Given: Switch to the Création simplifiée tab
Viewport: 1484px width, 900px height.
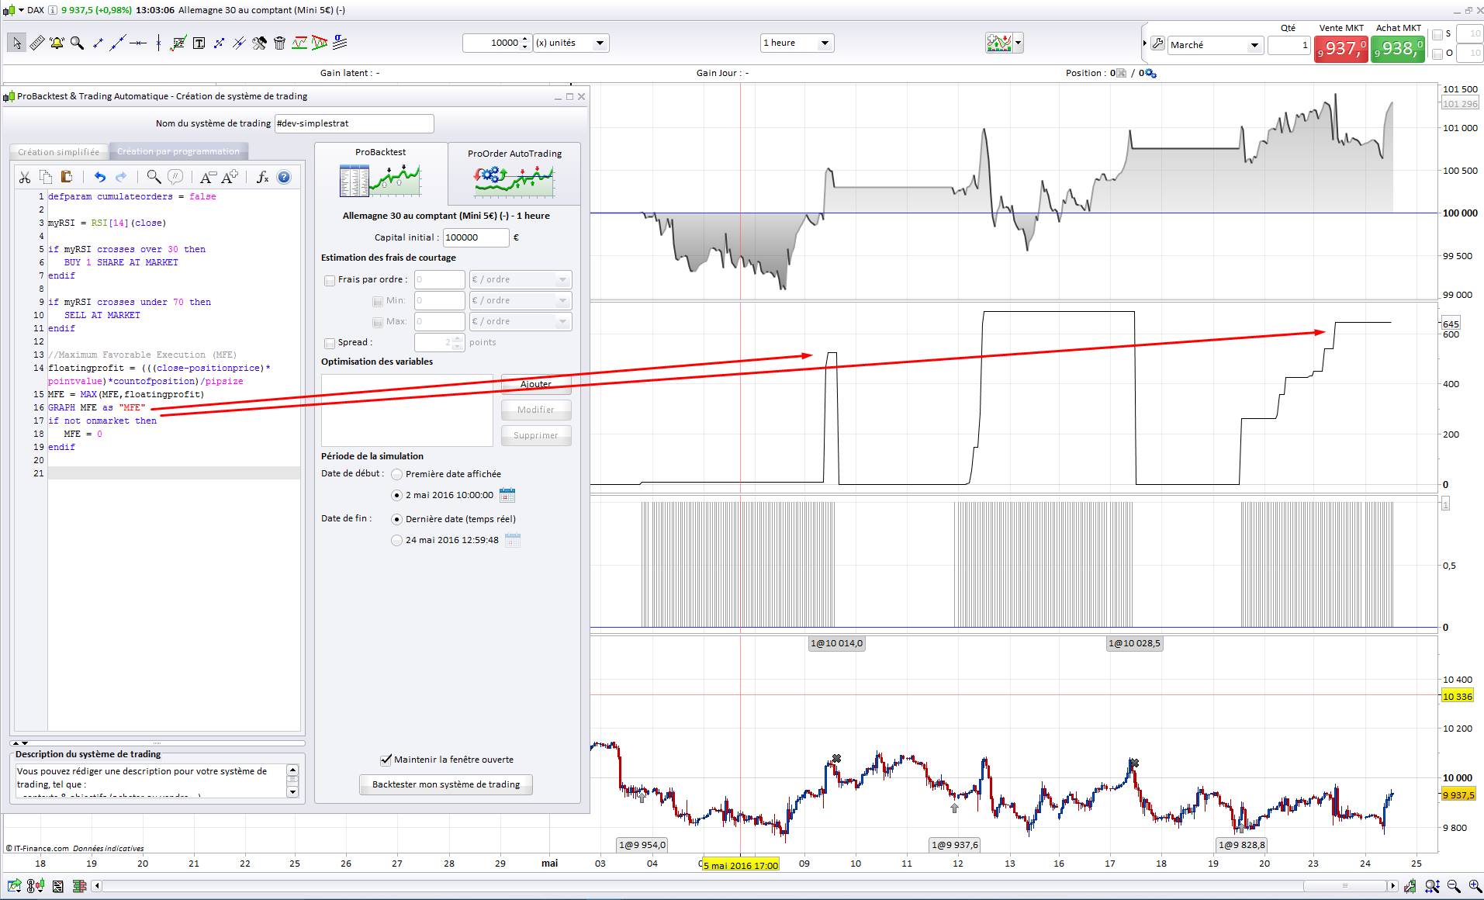Looking at the screenshot, I should 59,152.
